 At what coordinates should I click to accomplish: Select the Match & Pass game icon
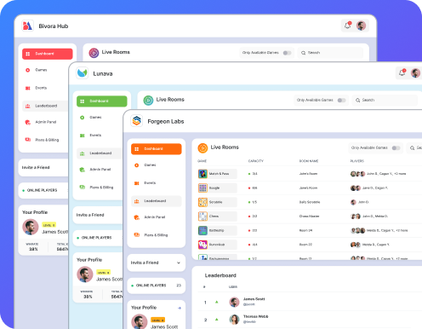[202, 174]
